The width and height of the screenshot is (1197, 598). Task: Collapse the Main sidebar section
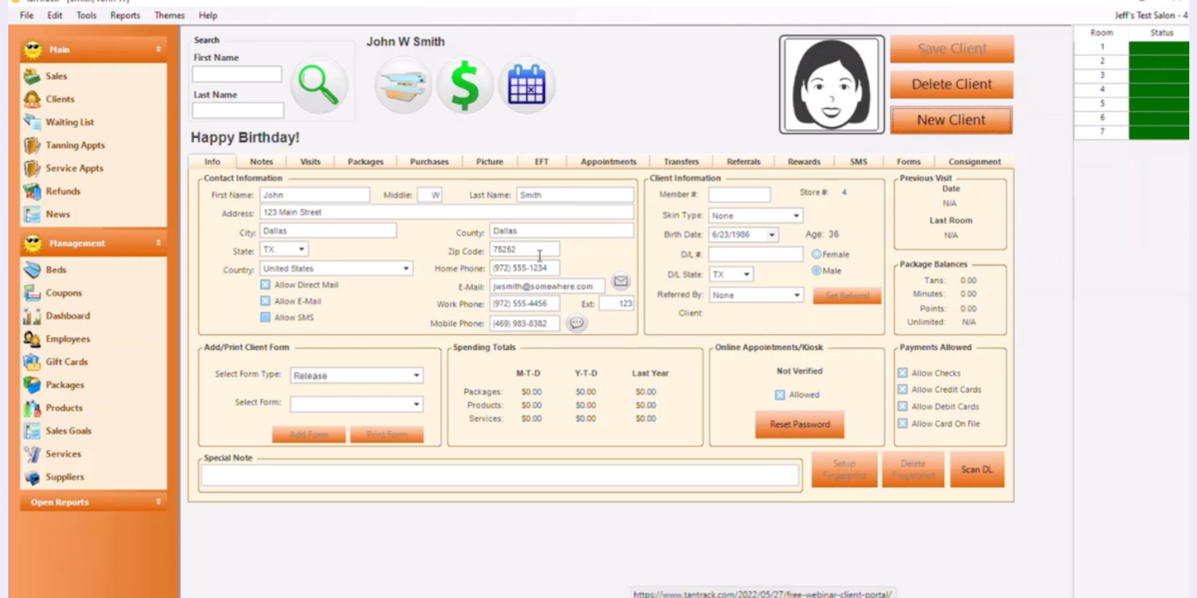coord(159,49)
